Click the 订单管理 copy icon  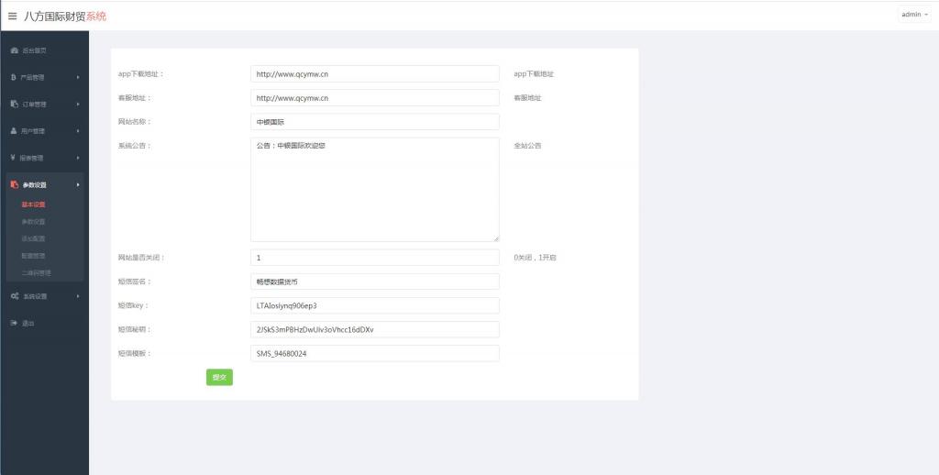pyautogui.click(x=14, y=104)
